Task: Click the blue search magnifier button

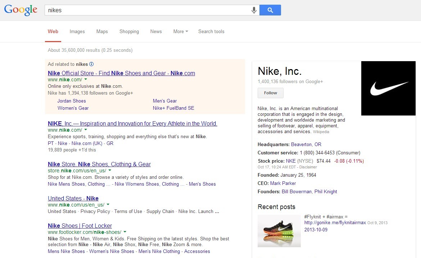Action: pos(270,10)
